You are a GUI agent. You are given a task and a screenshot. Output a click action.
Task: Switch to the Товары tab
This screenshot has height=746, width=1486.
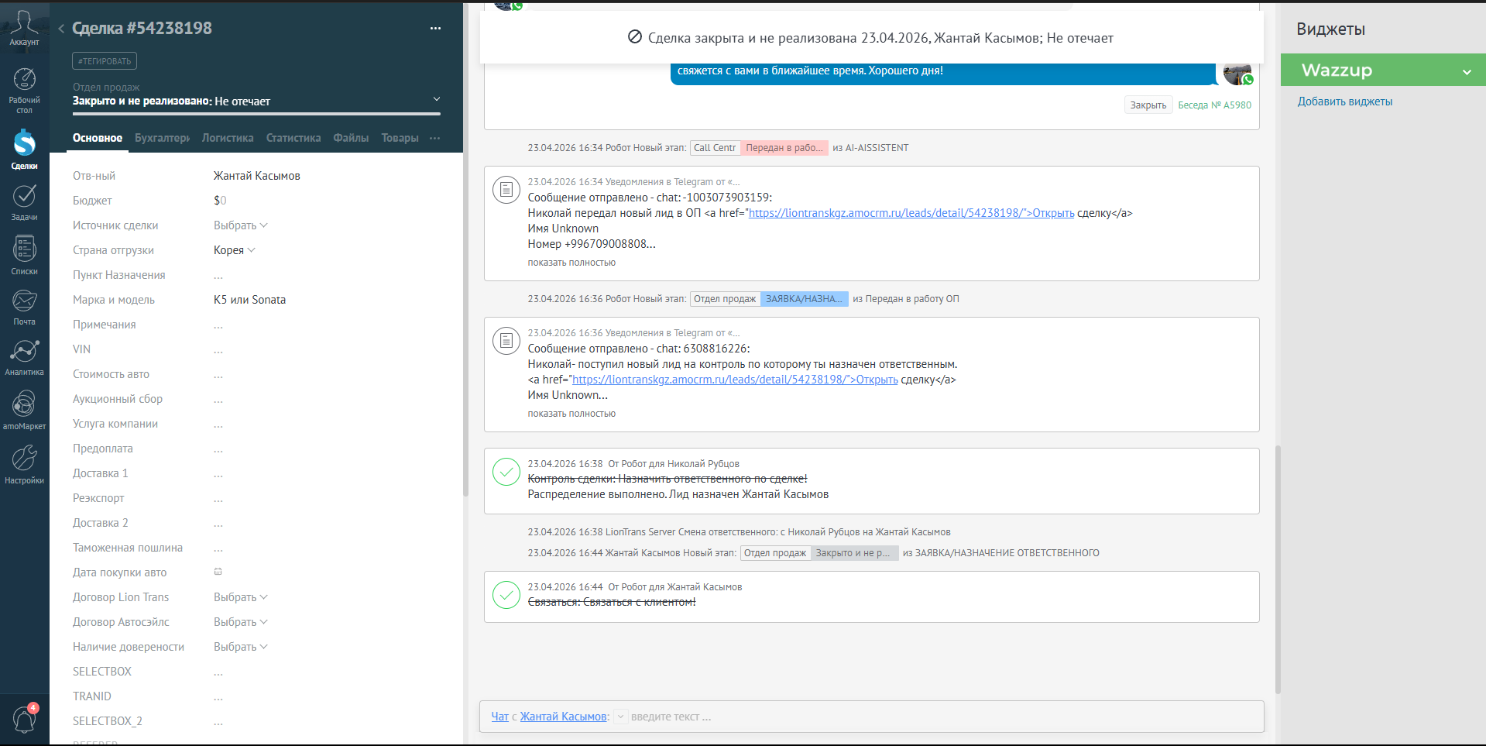pyautogui.click(x=400, y=138)
